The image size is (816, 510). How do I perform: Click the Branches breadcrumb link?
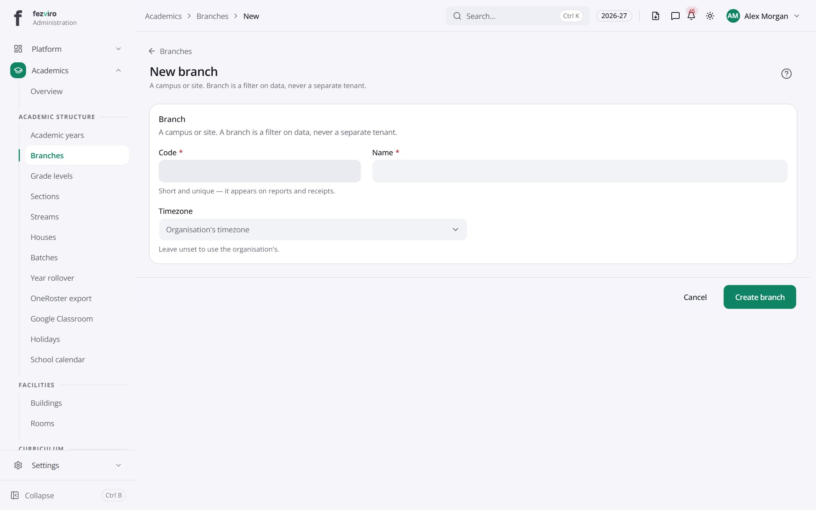coord(212,16)
